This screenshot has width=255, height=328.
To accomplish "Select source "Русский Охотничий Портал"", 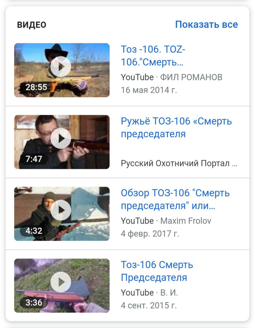I will tap(179, 163).
